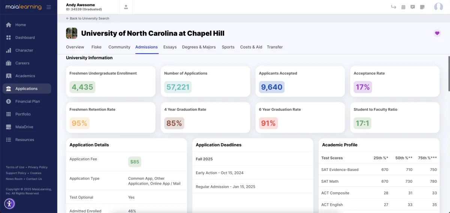Open Financial Plan in the sidebar
The width and height of the screenshot is (450, 213).
click(x=27, y=101)
